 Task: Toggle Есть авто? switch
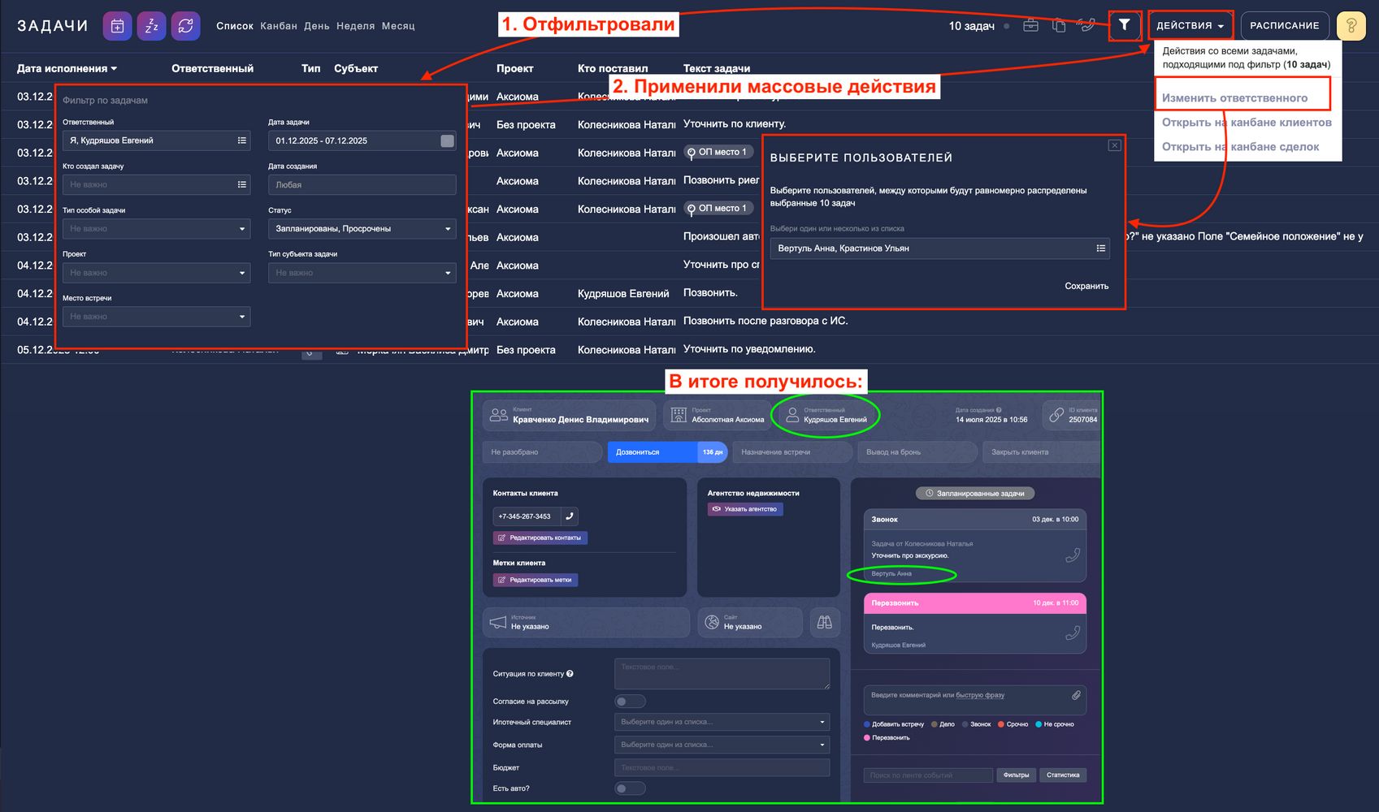pos(630,788)
